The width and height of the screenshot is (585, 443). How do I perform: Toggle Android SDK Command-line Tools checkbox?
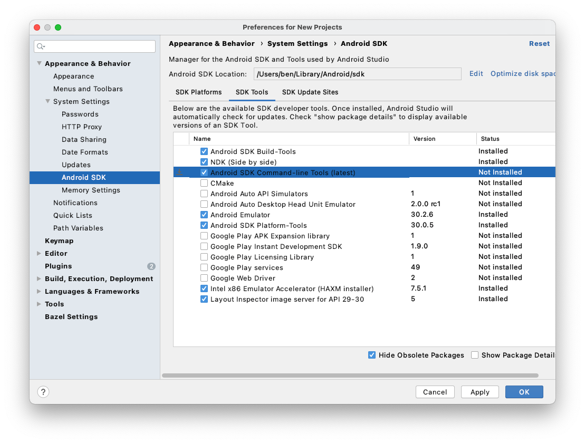(204, 172)
